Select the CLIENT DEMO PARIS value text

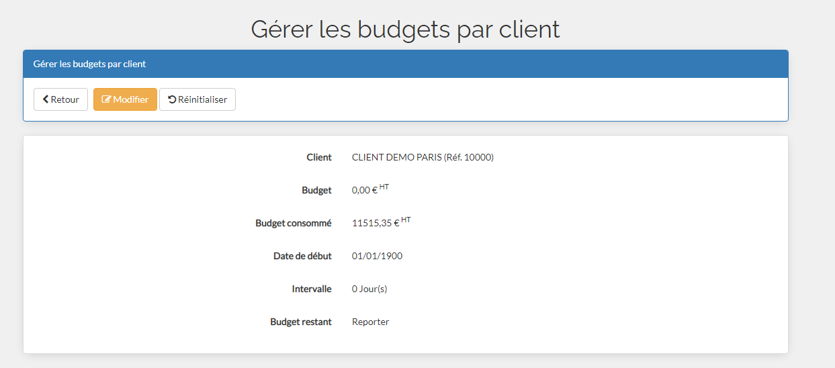[x=423, y=158]
